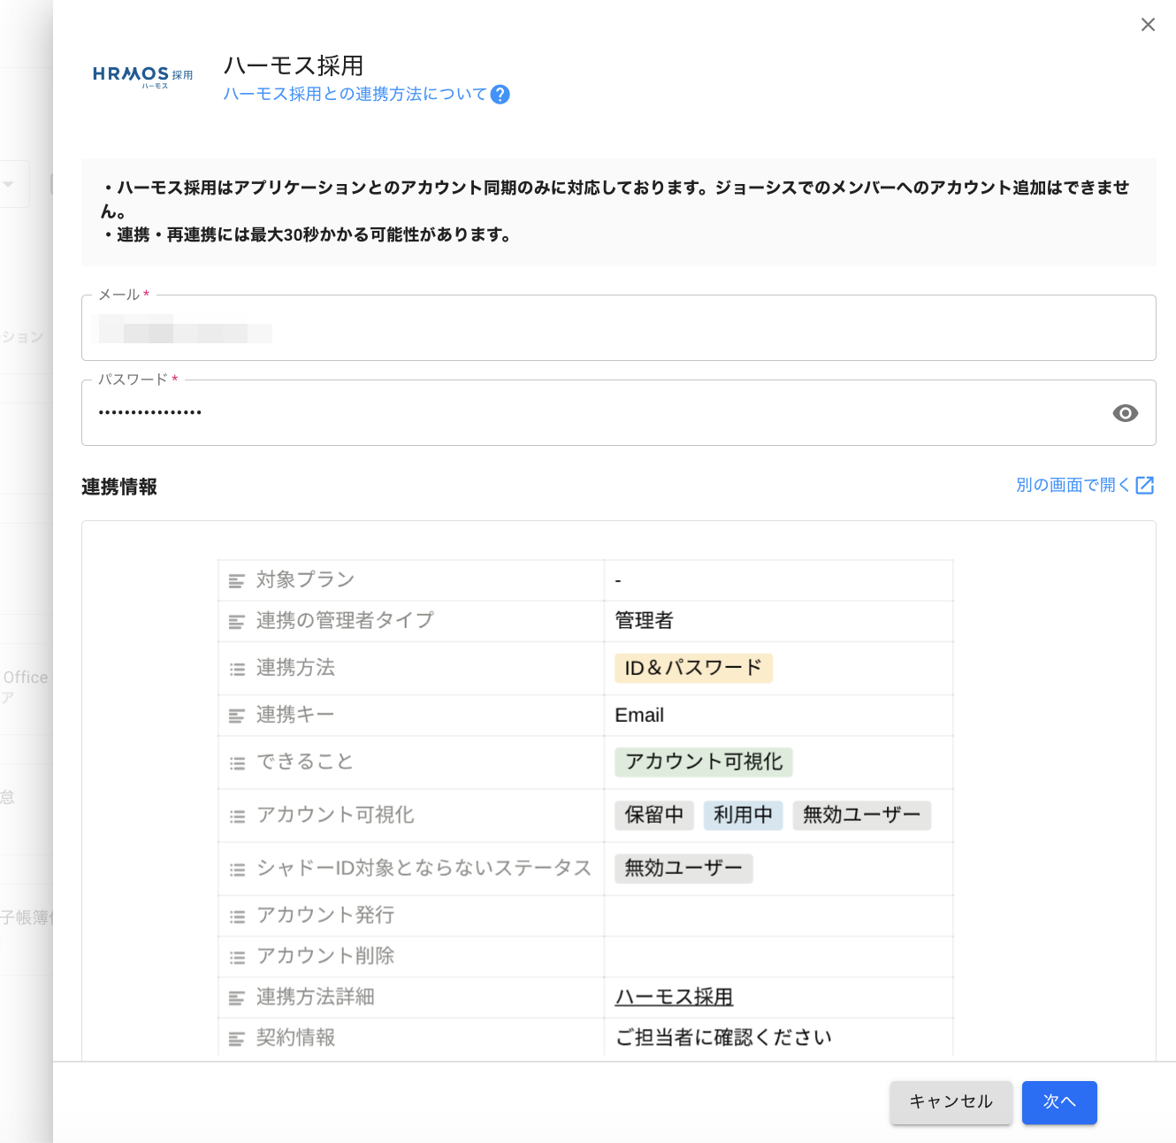Viewport: 1176px width, 1143px height.
Task: Open 別の画面で開く link
Action: (1073, 485)
